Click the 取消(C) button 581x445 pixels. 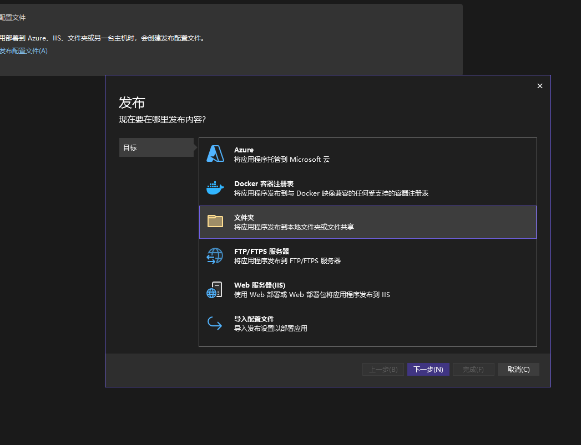(518, 369)
